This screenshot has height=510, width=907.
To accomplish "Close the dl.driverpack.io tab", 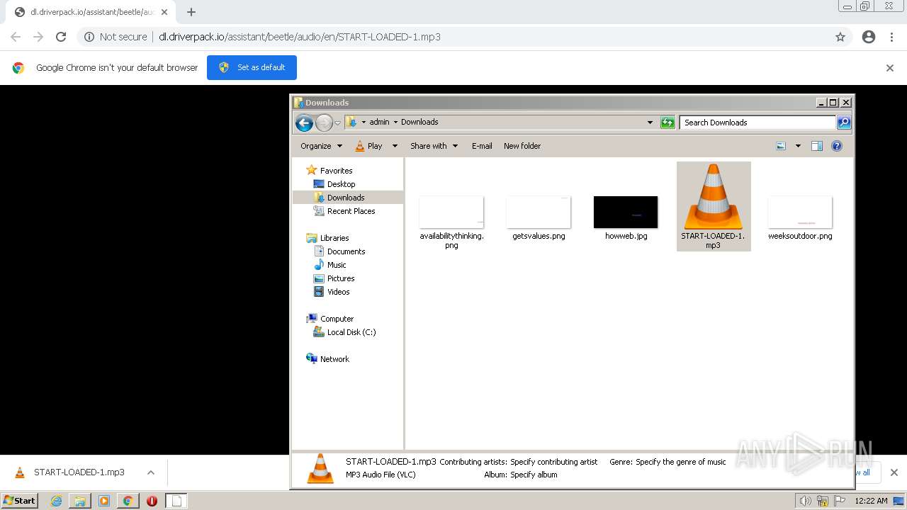I will [164, 12].
